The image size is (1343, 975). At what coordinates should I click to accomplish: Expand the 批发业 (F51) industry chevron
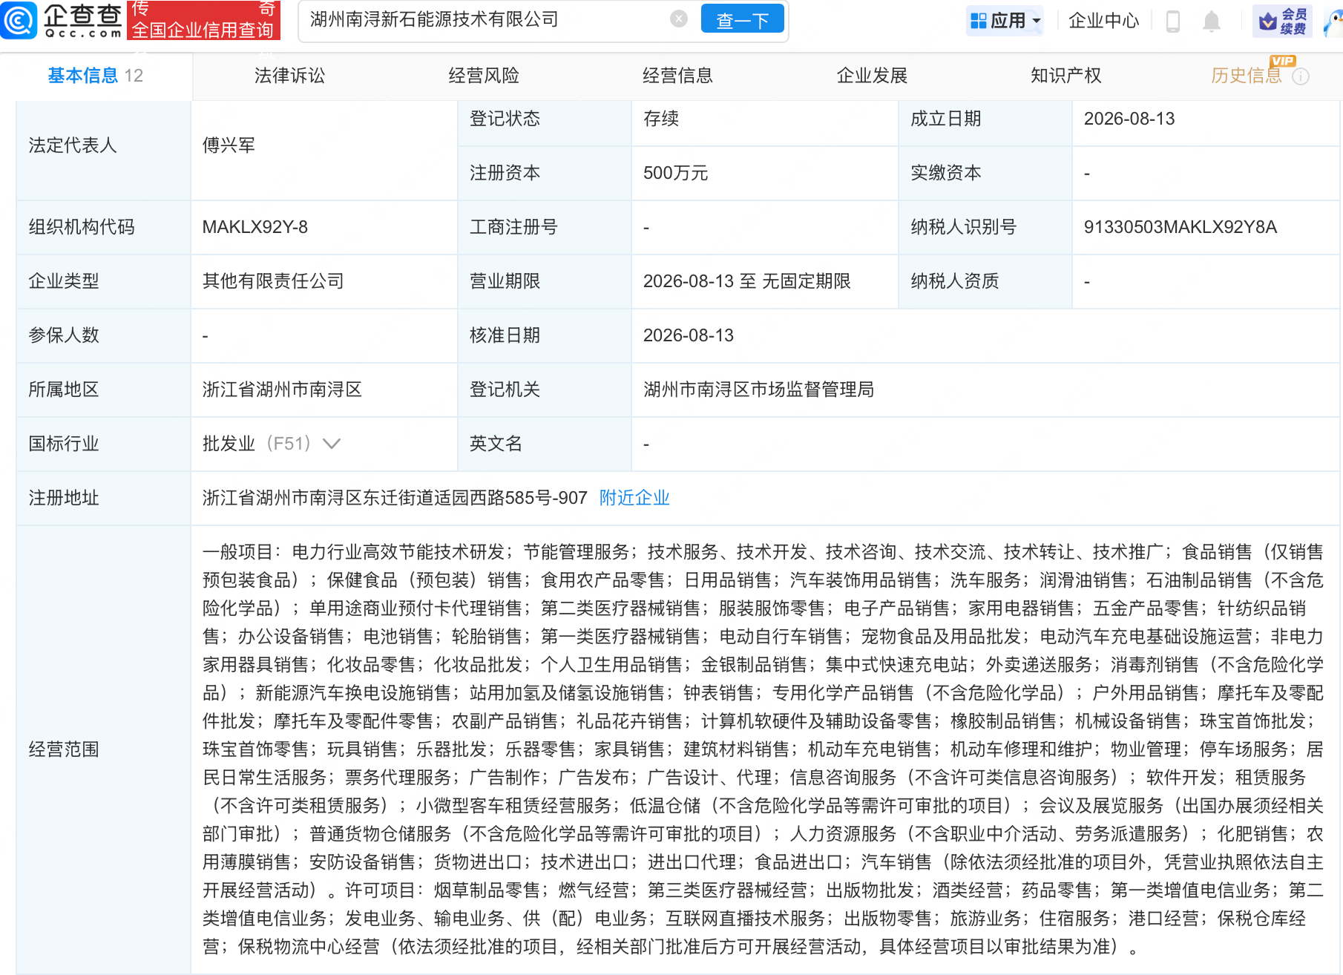pos(332,444)
